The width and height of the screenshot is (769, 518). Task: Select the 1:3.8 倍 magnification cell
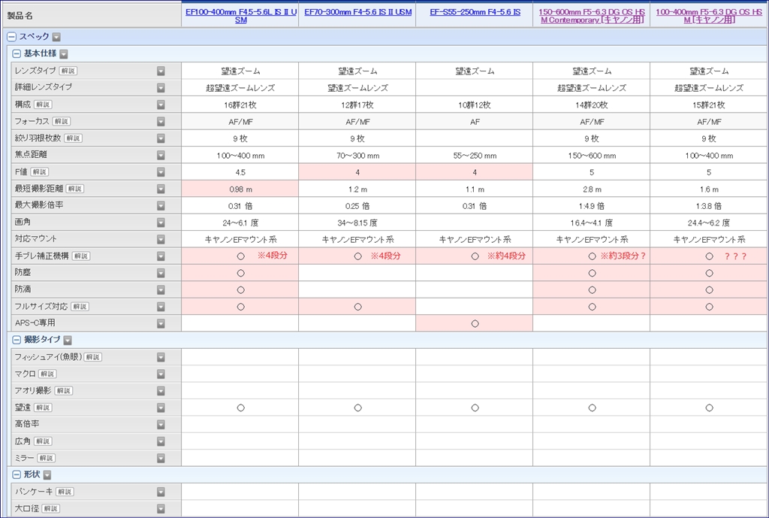pyautogui.click(x=709, y=206)
